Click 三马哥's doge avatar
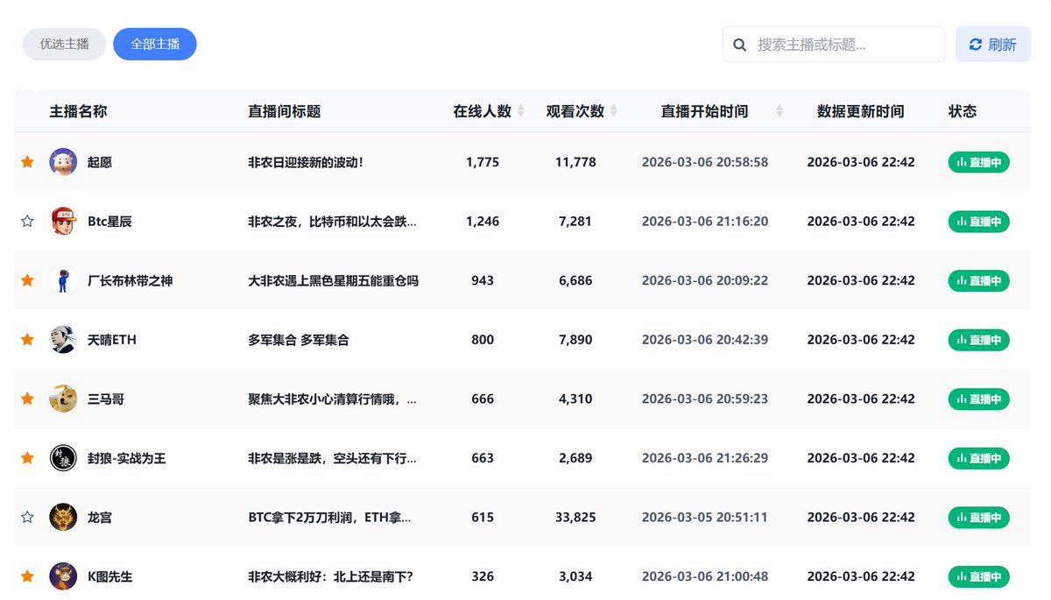Screen dimensions: 1051x600 click(x=62, y=399)
